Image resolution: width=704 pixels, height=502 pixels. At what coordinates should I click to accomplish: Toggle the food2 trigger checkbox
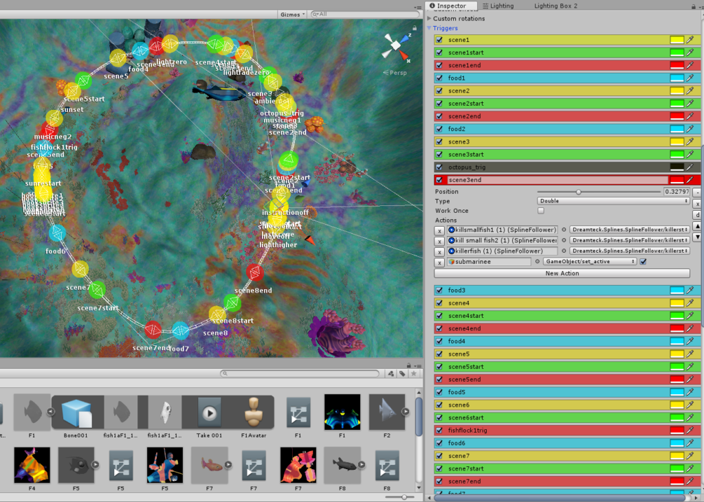(x=439, y=128)
